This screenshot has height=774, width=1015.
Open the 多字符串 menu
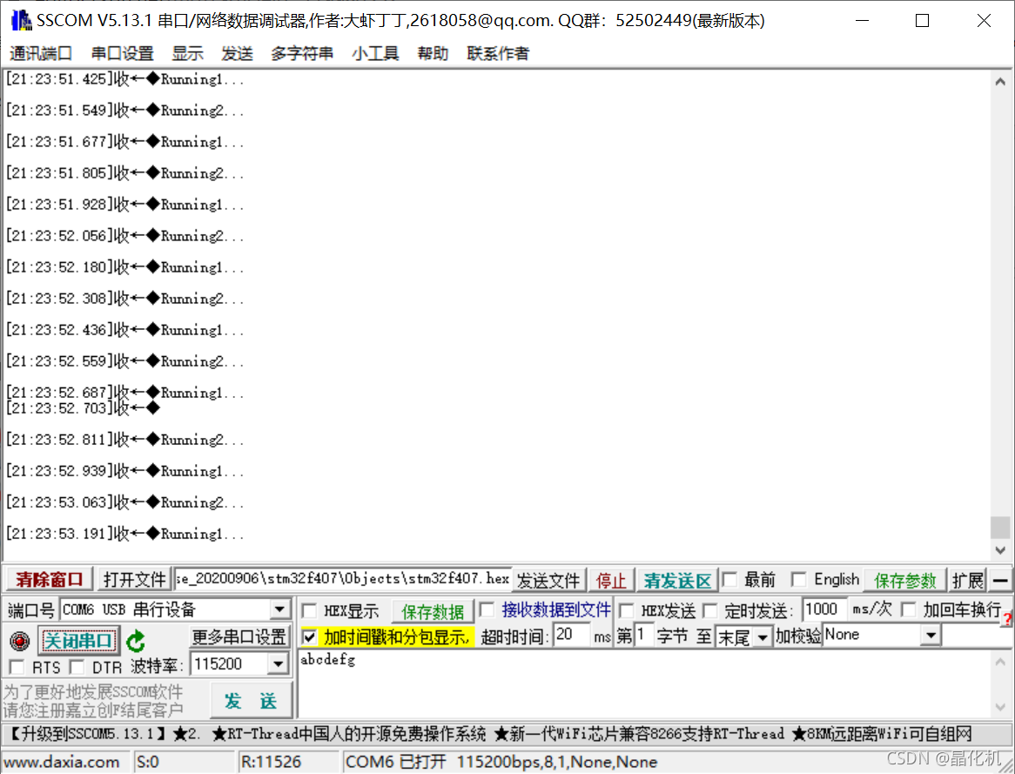[300, 53]
